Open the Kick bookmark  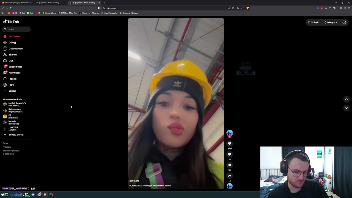[x=30, y=13]
